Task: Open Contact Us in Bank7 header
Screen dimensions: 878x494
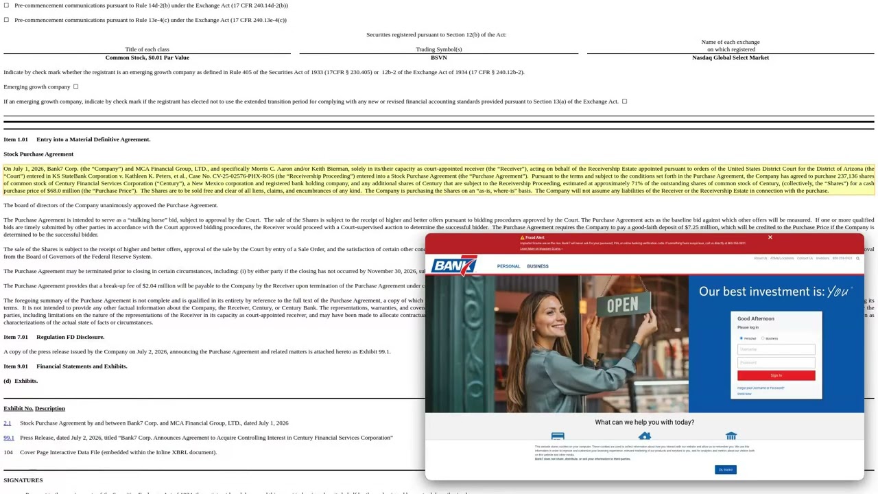Action: (805, 259)
